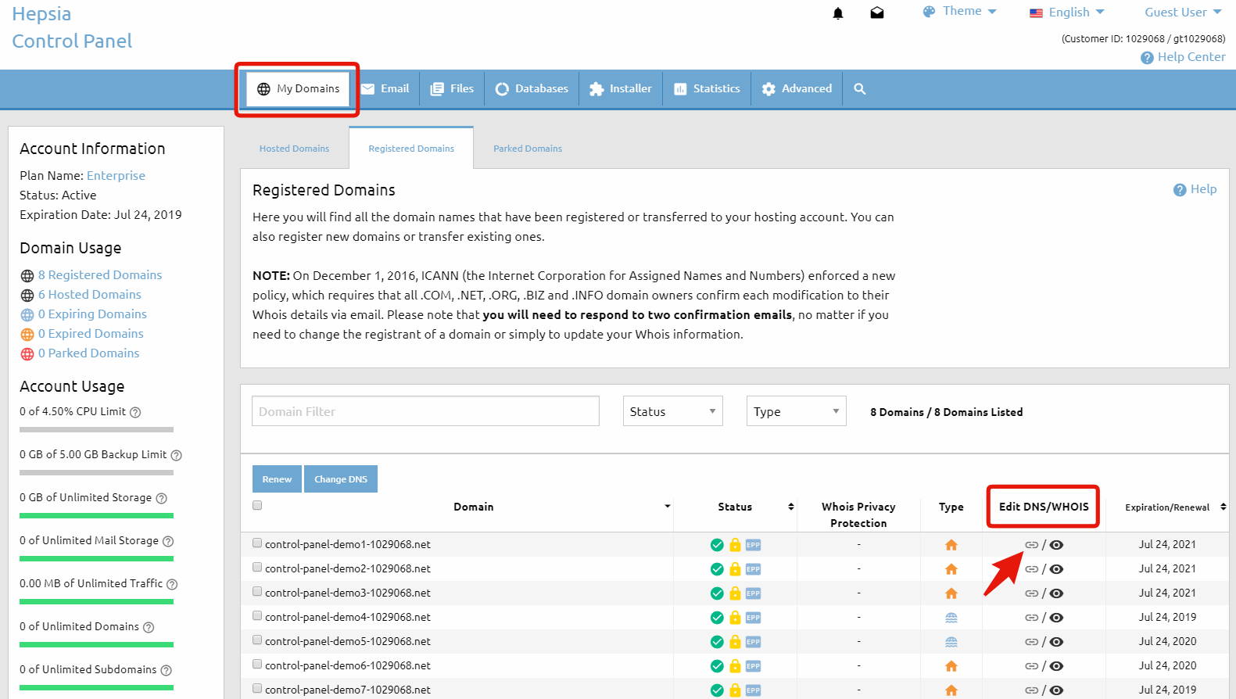The image size is (1236, 699).
Task: Click the Renew button
Action: (x=277, y=479)
